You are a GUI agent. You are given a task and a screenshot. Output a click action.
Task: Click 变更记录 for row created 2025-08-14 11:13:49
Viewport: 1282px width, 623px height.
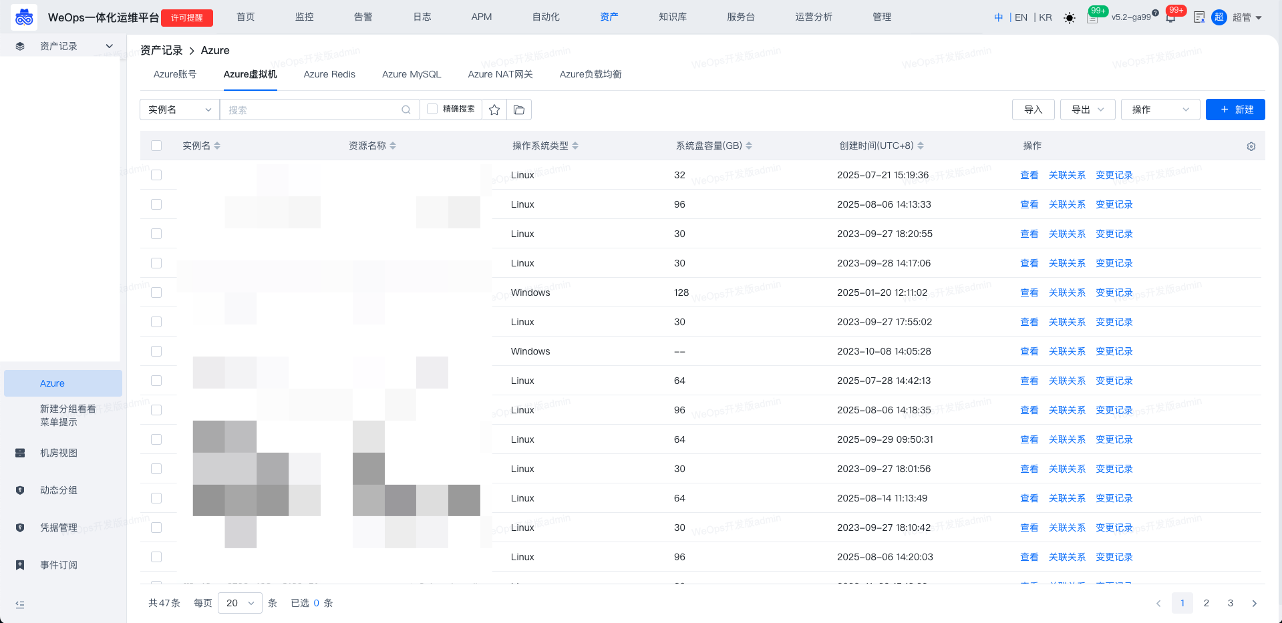pos(1114,498)
